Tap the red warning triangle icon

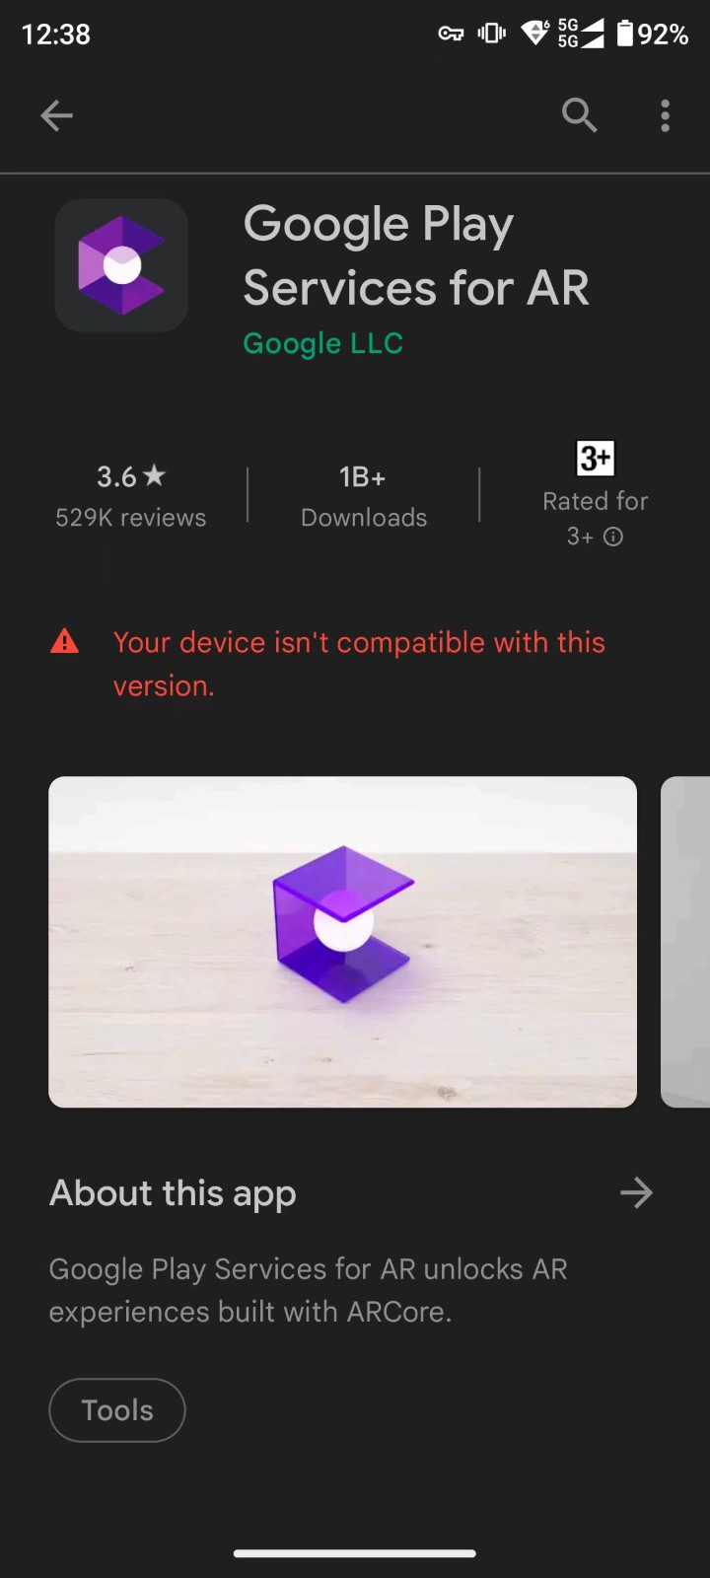[x=65, y=642]
